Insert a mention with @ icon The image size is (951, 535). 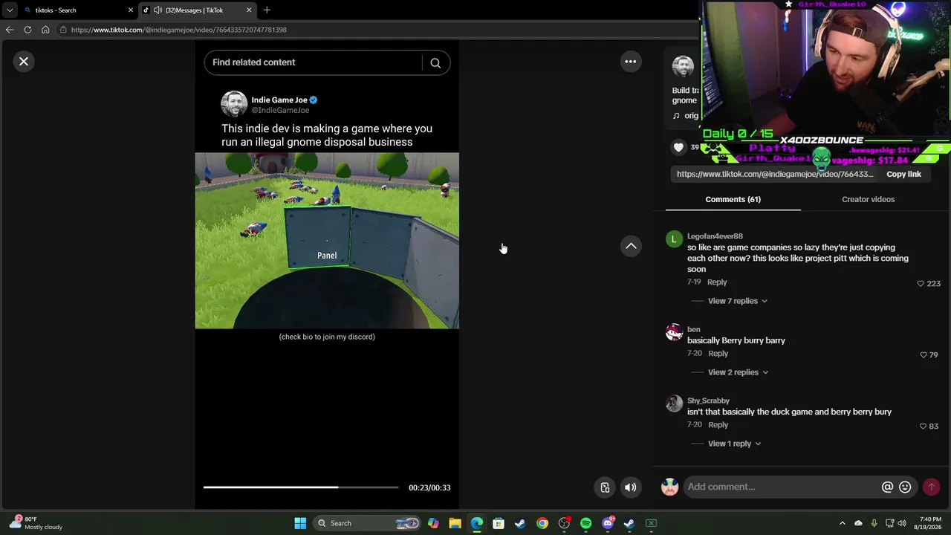887,487
